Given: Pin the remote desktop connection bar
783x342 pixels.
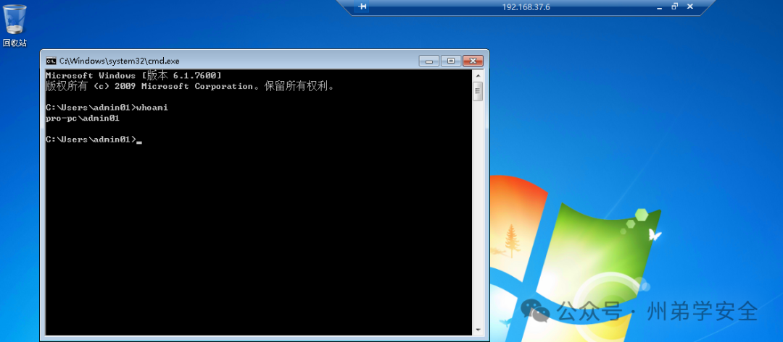Looking at the screenshot, I should (x=362, y=7).
